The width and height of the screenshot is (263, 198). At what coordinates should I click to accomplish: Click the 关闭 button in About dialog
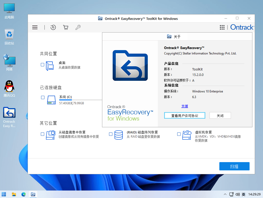(x=220, y=115)
